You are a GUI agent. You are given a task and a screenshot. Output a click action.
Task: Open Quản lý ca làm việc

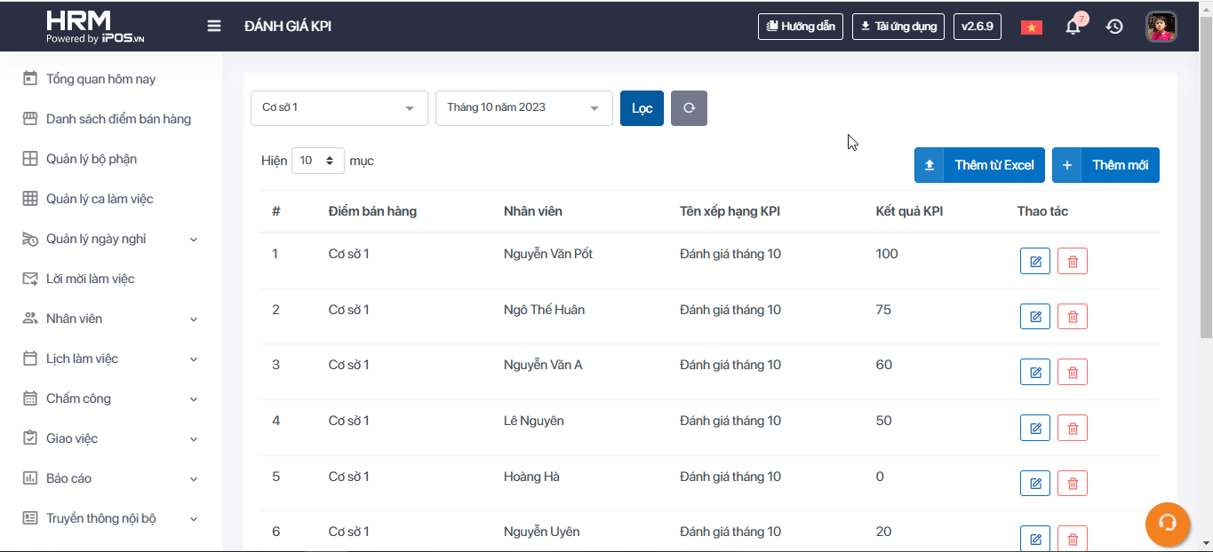pos(100,199)
